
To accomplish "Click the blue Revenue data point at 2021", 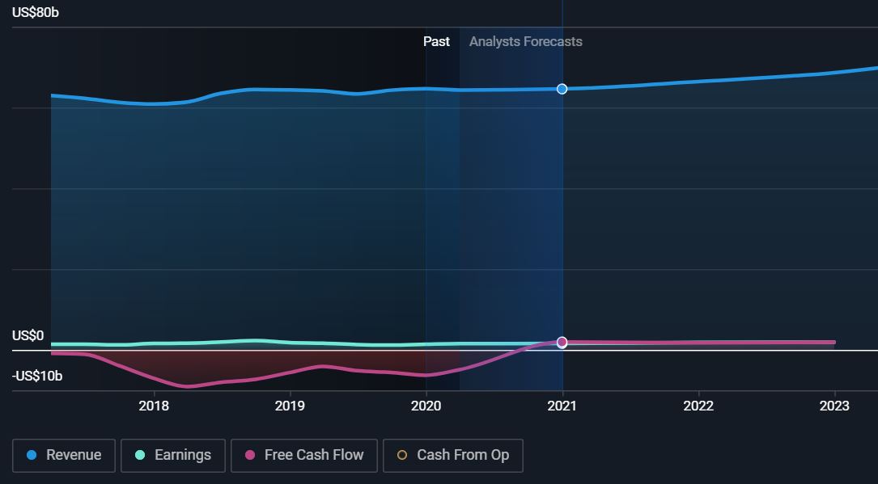I will (562, 89).
